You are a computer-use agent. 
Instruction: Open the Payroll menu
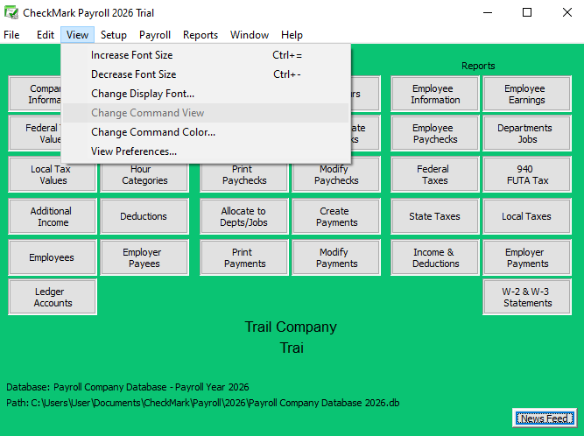coord(155,35)
